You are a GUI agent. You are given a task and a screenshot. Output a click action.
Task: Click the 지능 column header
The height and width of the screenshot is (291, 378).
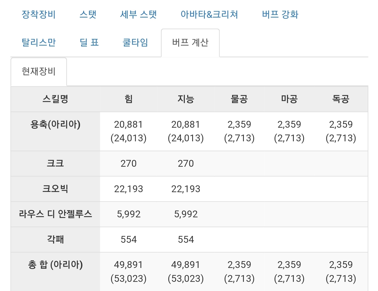[186, 99]
